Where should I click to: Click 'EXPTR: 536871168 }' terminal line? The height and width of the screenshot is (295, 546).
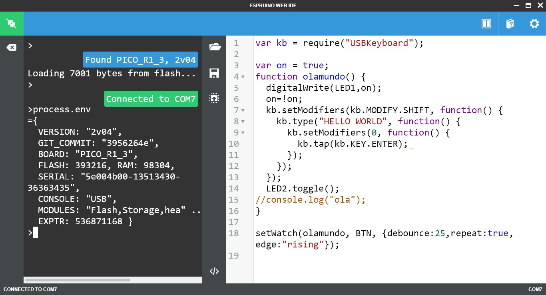[85, 221]
